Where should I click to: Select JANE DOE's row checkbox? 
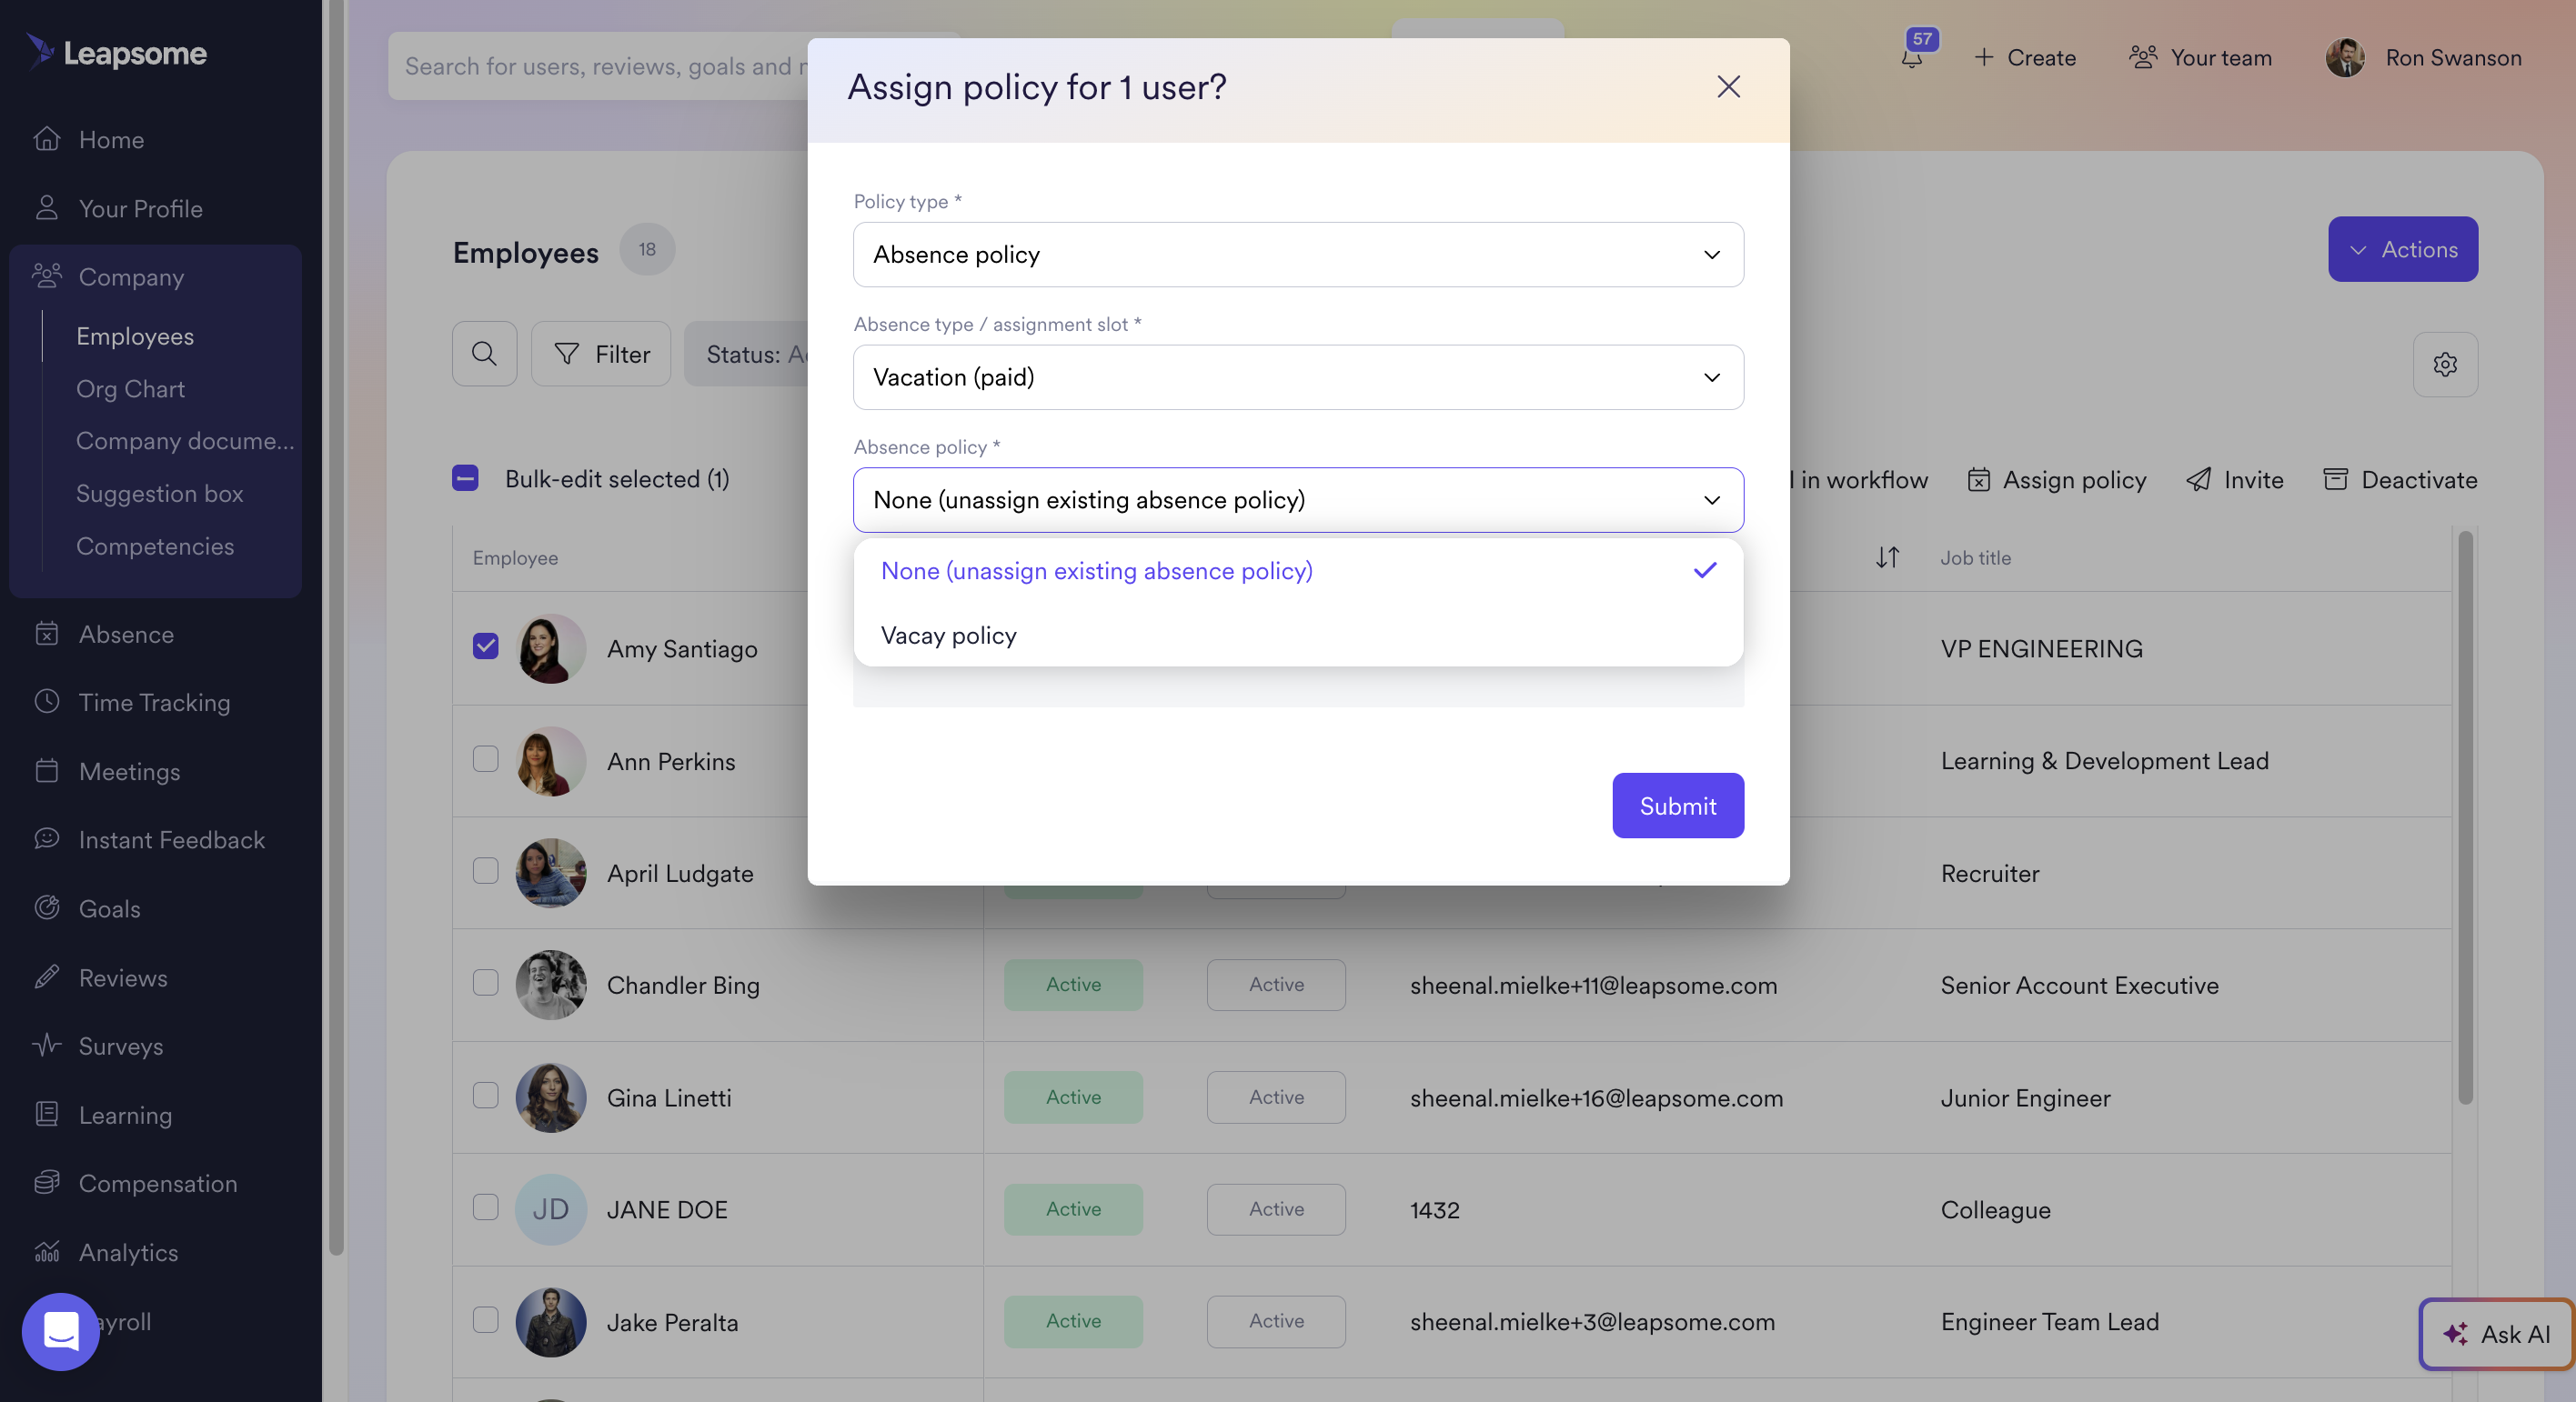[485, 1207]
